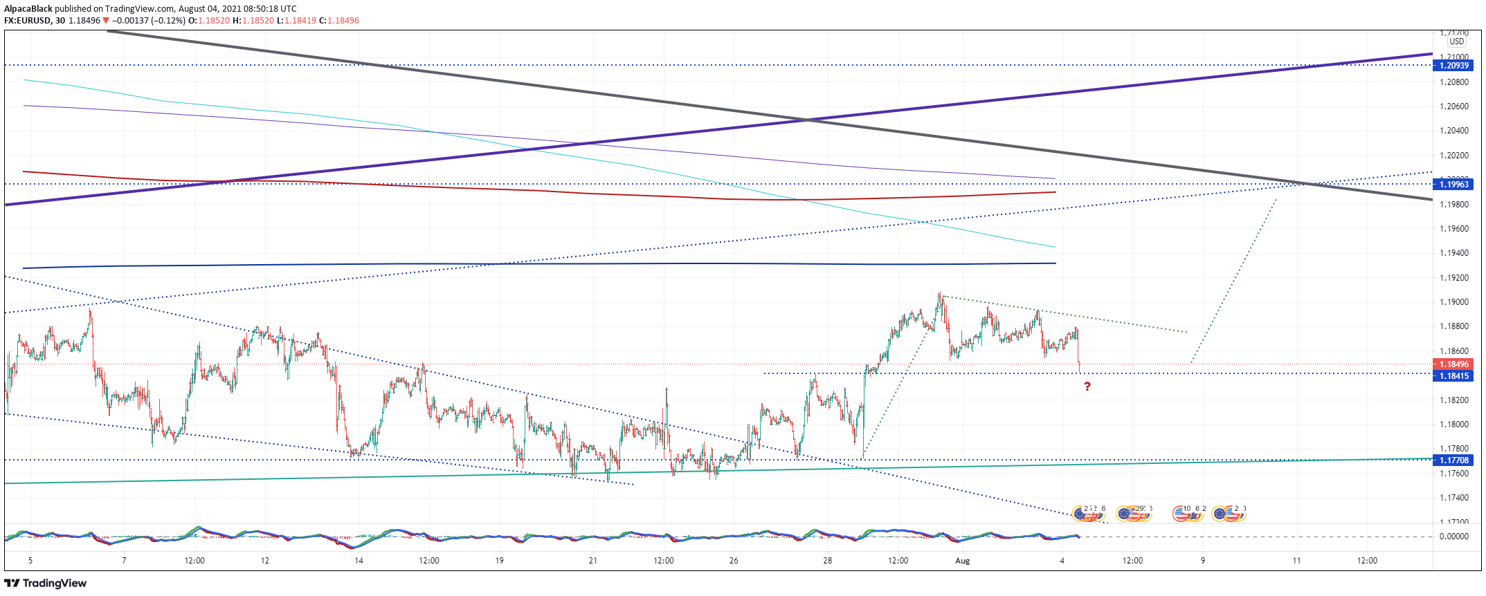
Task: Click the 1.17708 price level label
Action: [1453, 460]
